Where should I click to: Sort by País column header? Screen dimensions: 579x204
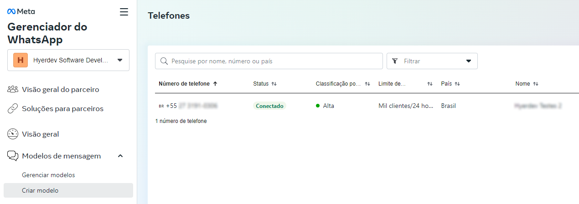pyautogui.click(x=446, y=84)
